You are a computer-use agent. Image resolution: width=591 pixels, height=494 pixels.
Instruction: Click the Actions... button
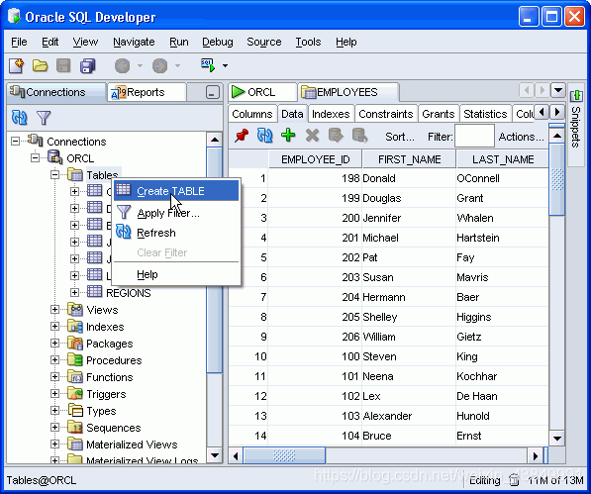coord(521,137)
